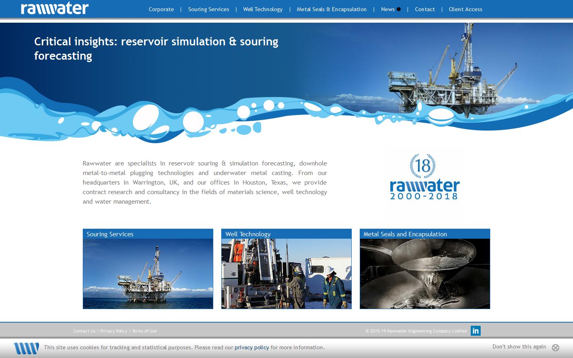This screenshot has height=358, width=573.
Task: Click the Contact Us footer link
Action: click(x=84, y=331)
